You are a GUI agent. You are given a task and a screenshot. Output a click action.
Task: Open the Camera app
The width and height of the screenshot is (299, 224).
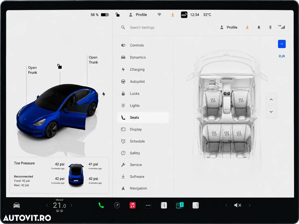pyautogui.click(x=117, y=205)
